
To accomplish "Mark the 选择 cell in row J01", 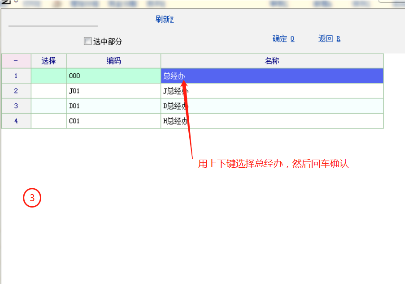I will point(48,91).
